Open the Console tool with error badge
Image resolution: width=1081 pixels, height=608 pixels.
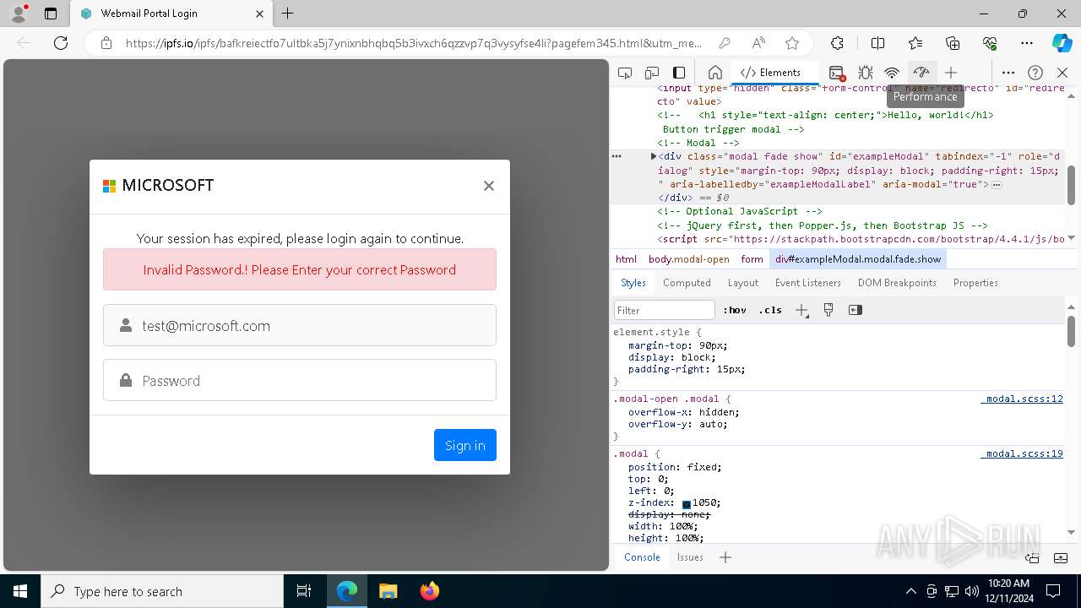point(837,73)
